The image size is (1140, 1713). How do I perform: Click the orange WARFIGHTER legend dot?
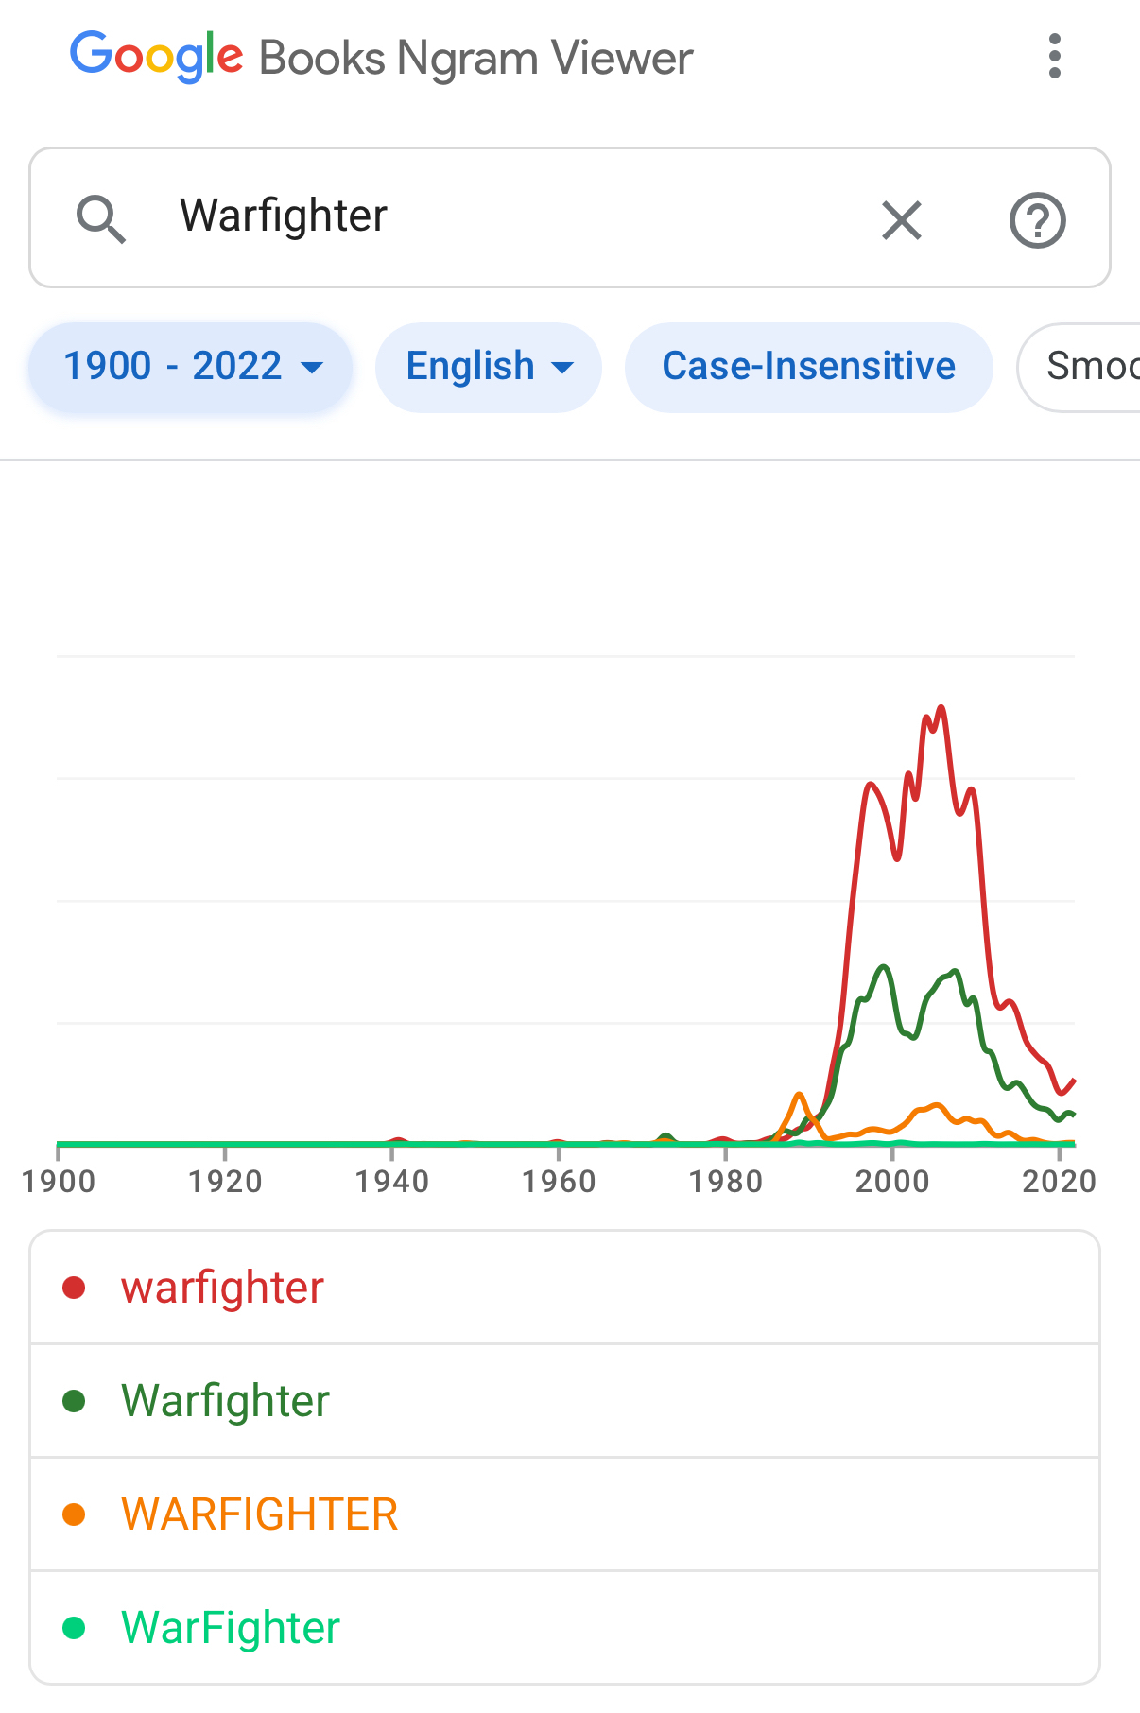tap(74, 1514)
